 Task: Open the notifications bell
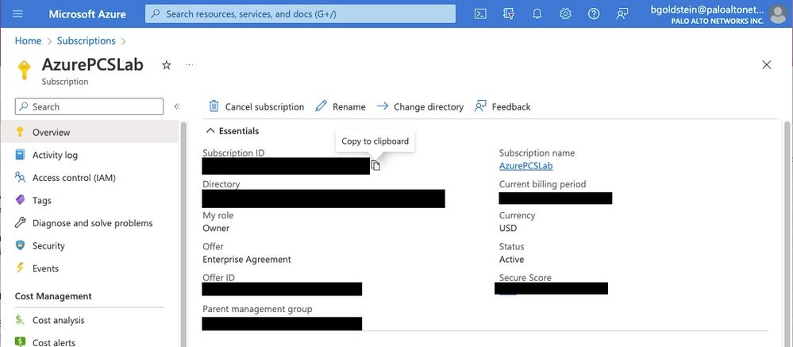(x=537, y=13)
